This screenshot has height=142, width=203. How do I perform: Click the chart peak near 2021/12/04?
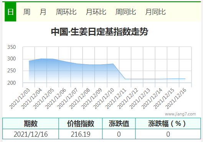point(41,58)
